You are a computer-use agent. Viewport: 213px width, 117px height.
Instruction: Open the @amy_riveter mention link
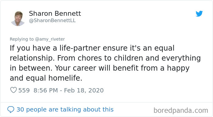click(50, 39)
